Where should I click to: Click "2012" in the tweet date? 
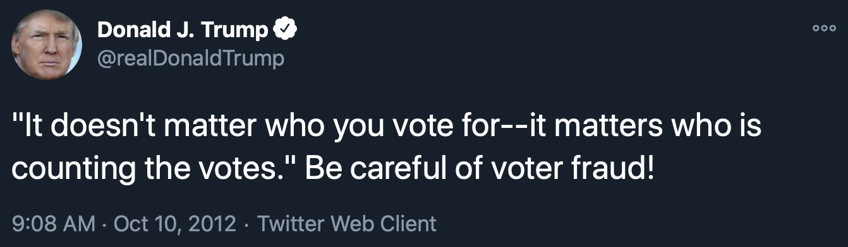[214, 223]
